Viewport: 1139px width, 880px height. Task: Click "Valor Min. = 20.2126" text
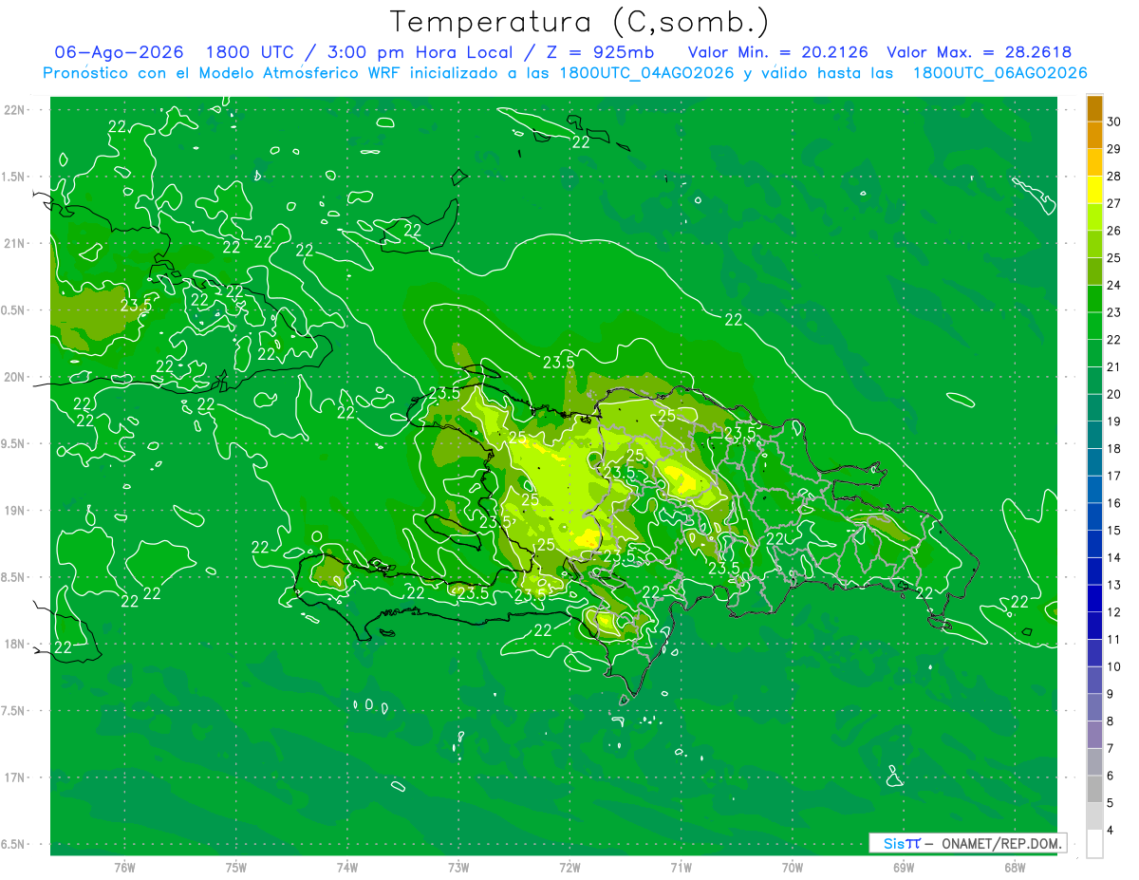tap(777, 52)
